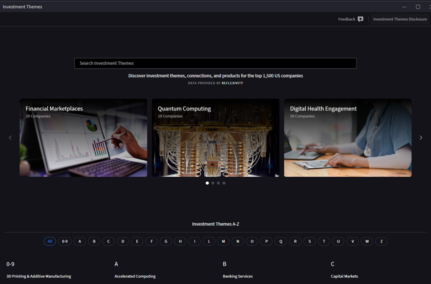Select the second carousel pagination dot
Image resolution: width=431 pixels, height=284 pixels.
(x=212, y=183)
